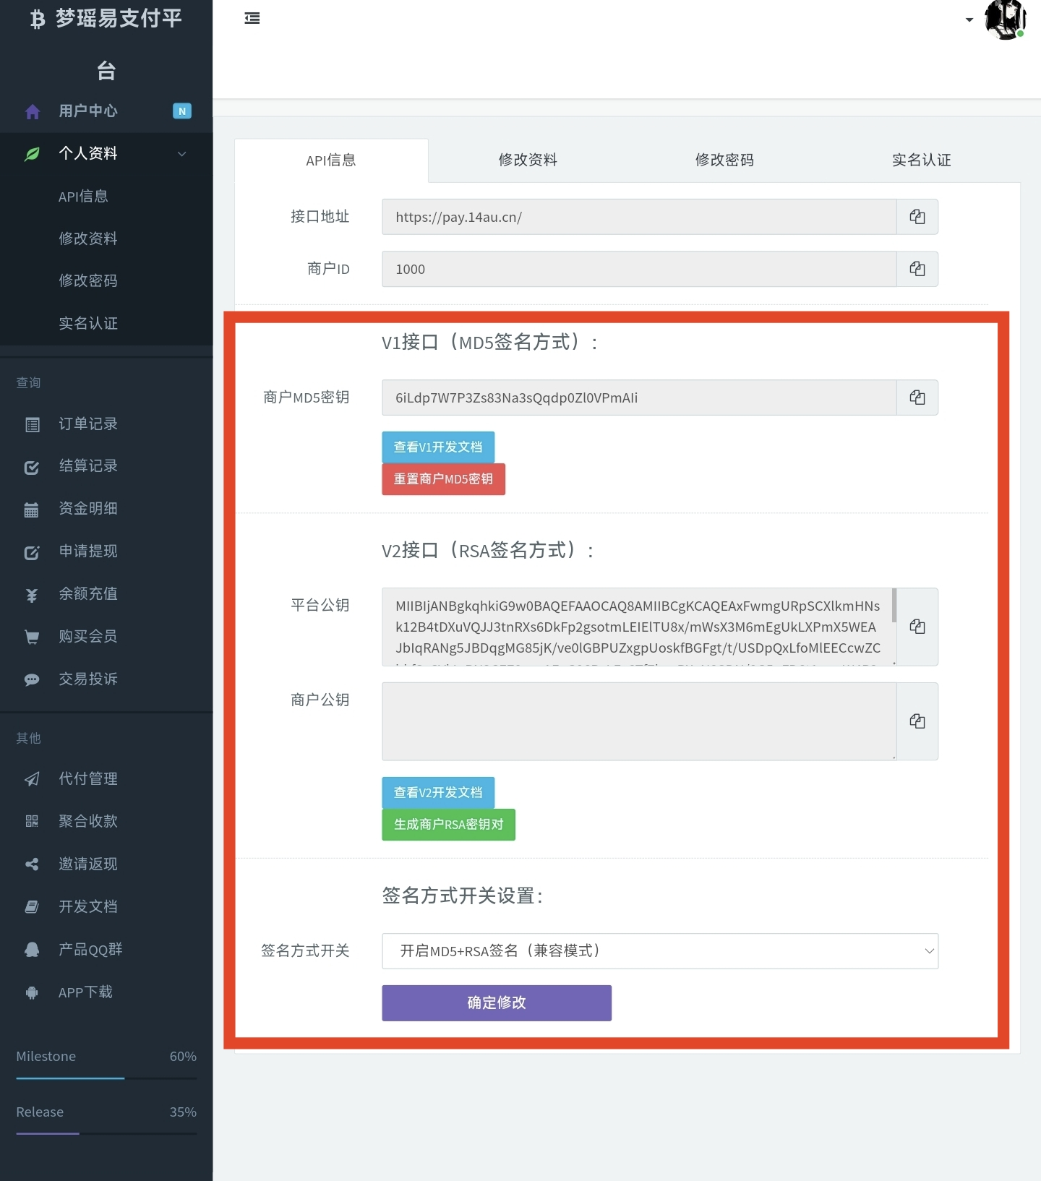Screen dimensions: 1041x1181
Task: Copy the 接口地址 URL with copy icon
Action: click(x=917, y=217)
